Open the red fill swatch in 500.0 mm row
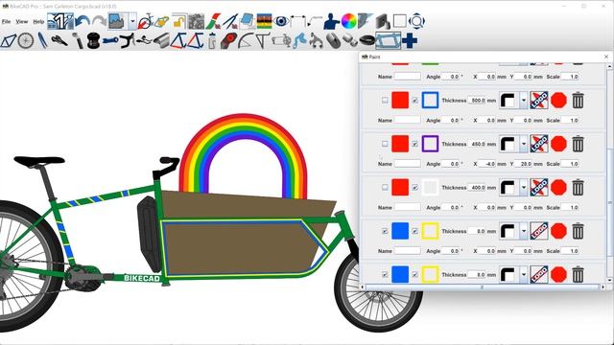The width and height of the screenshot is (614, 345). (400, 101)
